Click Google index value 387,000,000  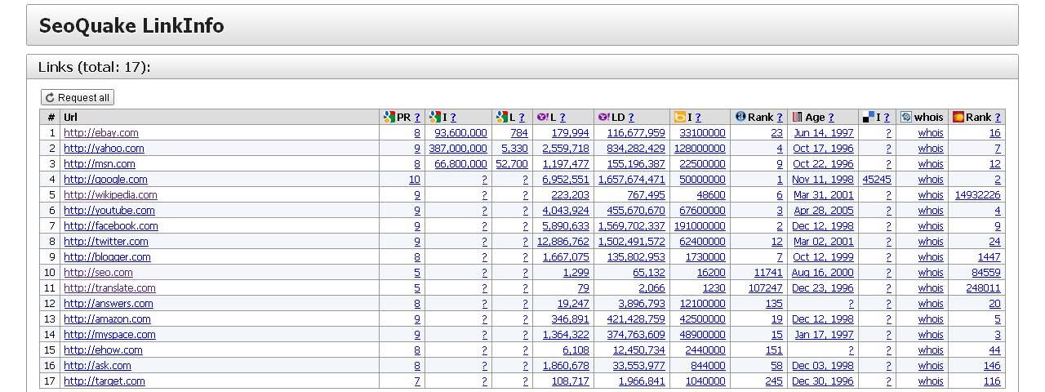(x=458, y=149)
